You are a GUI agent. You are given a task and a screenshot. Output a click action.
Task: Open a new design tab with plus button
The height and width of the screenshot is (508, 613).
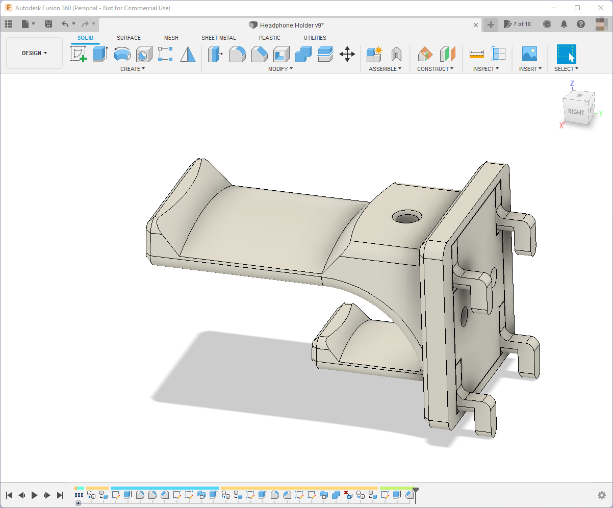pyautogui.click(x=490, y=24)
